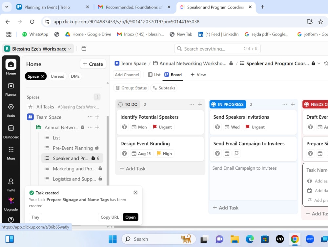Send notification to Tray
The height and width of the screenshot is (247, 328).
pyautogui.click(x=35, y=217)
